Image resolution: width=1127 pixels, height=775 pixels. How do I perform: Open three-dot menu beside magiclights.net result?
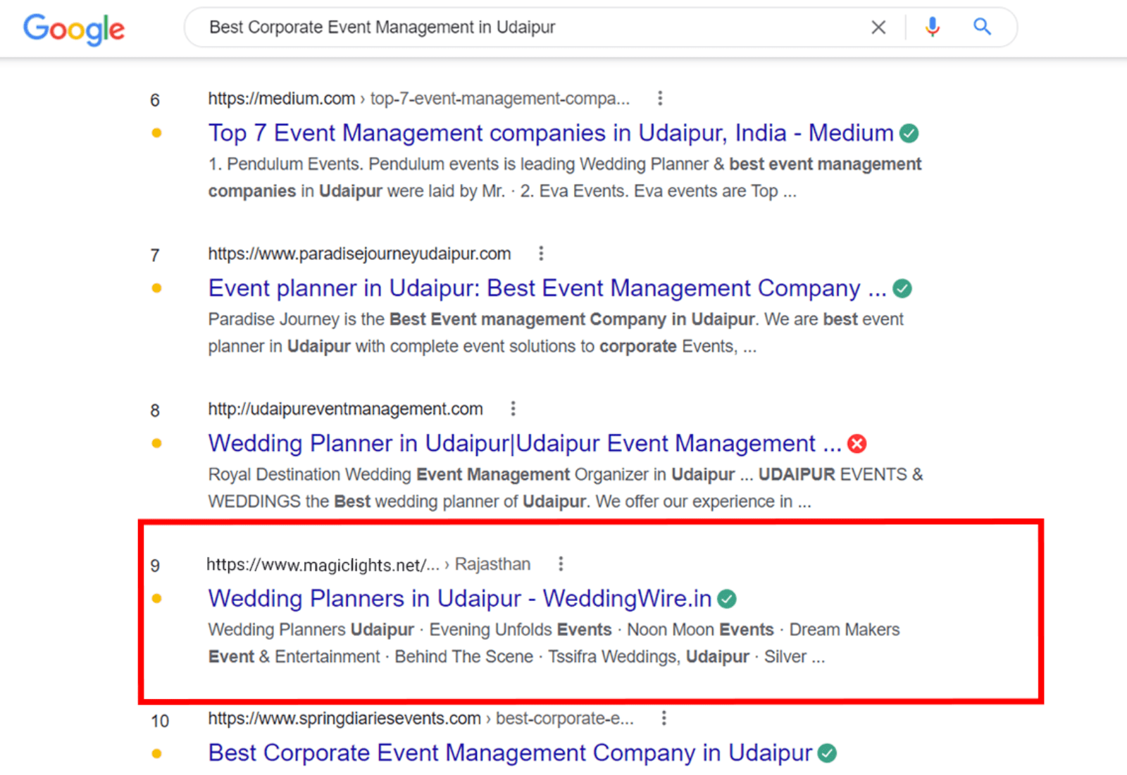[x=561, y=564]
